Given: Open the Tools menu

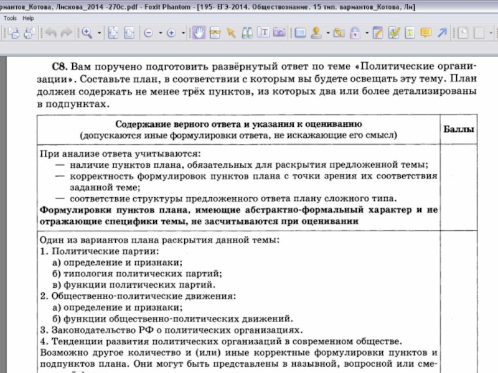Looking at the screenshot, I should tap(10, 18).
